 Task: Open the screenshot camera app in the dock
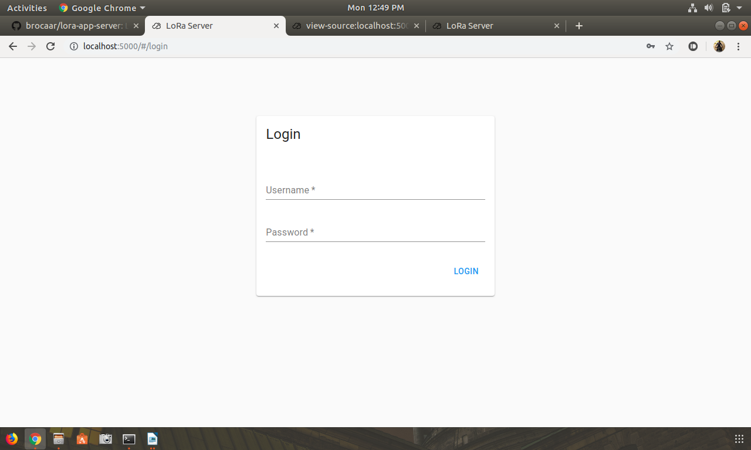[106, 439]
